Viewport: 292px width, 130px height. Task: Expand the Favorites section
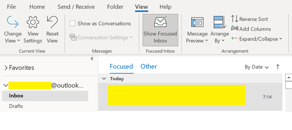6,68
